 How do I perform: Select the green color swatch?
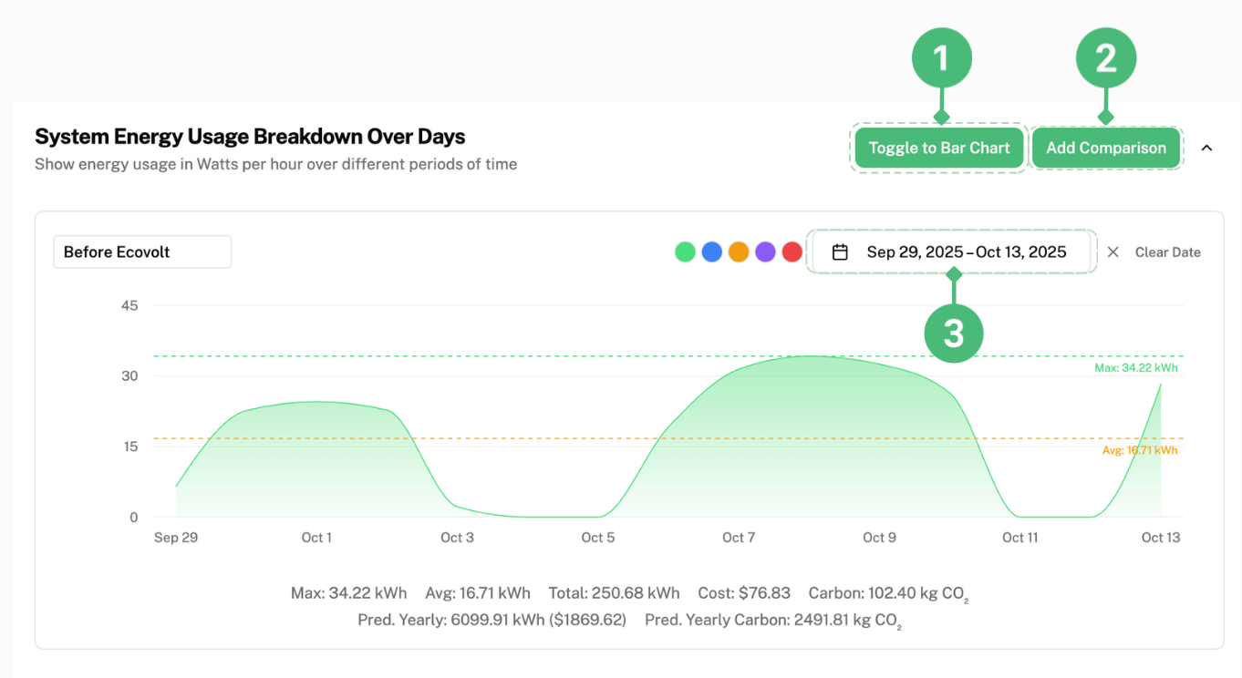point(685,252)
